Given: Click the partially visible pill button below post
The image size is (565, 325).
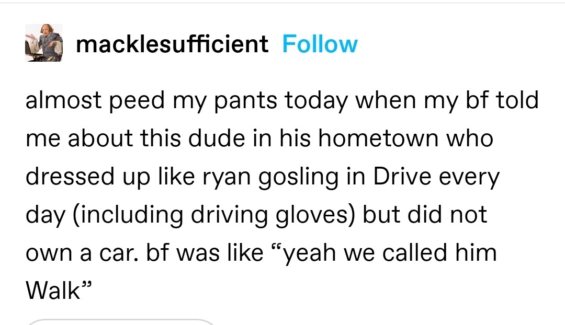Looking at the screenshot, I should click(x=120, y=321).
